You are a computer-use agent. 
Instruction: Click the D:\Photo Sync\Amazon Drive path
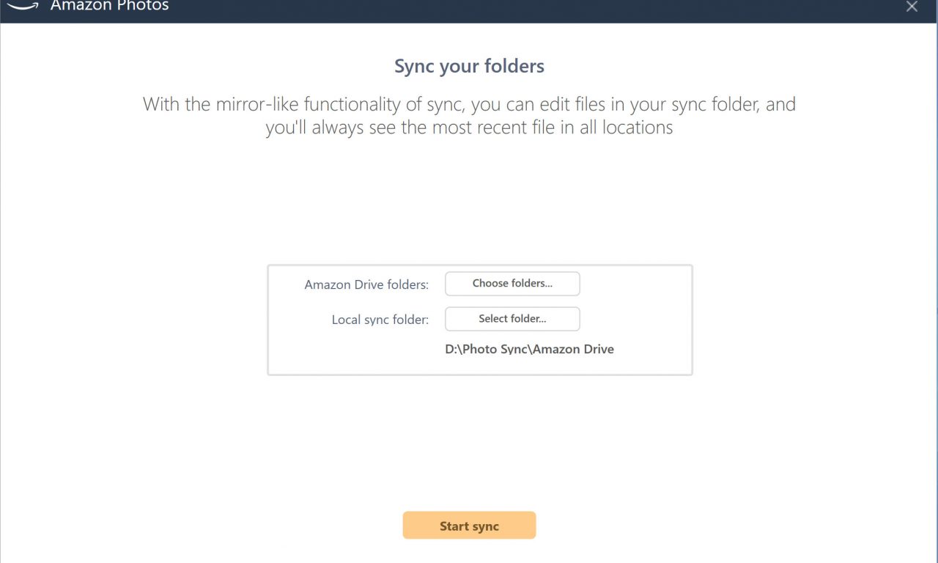[529, 349]
